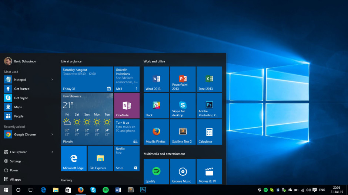Viewport: 348px width, 195px height.
Task: Open the Calculator tile
Action: [x=209, y=132]
